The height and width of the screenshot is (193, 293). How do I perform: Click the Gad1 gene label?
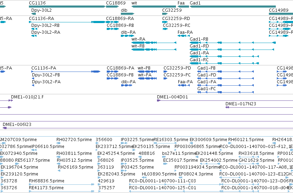(195, 3)
